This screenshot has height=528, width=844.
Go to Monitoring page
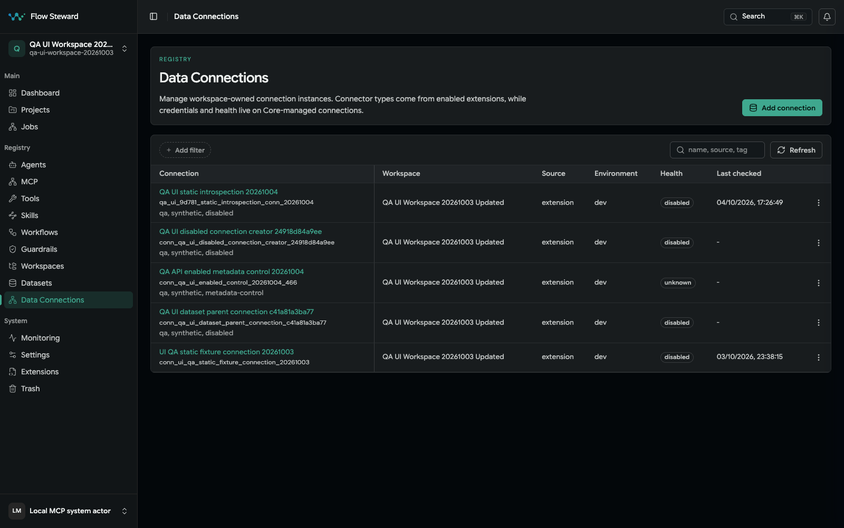pos(69,338)
